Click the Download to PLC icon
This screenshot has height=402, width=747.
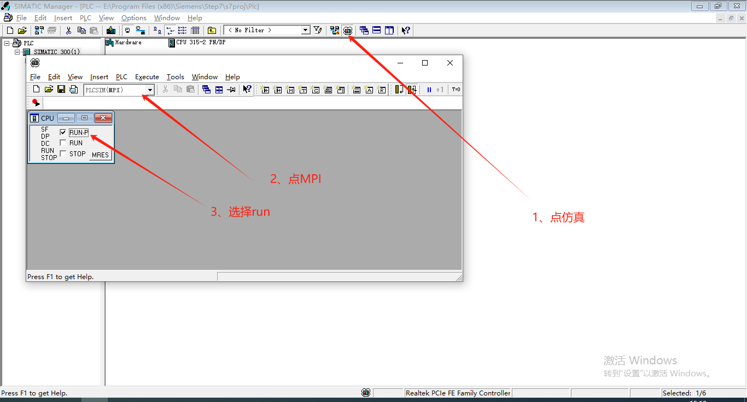pyautogui.click(x=111, y=31)
